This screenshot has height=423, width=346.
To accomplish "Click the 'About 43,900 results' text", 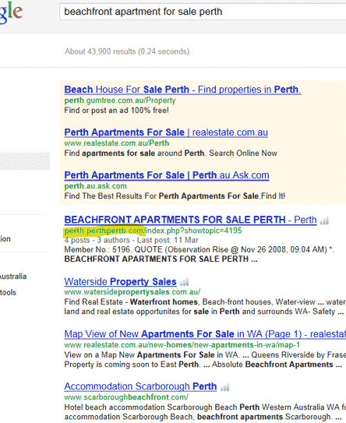I will [x=127, y=51].
